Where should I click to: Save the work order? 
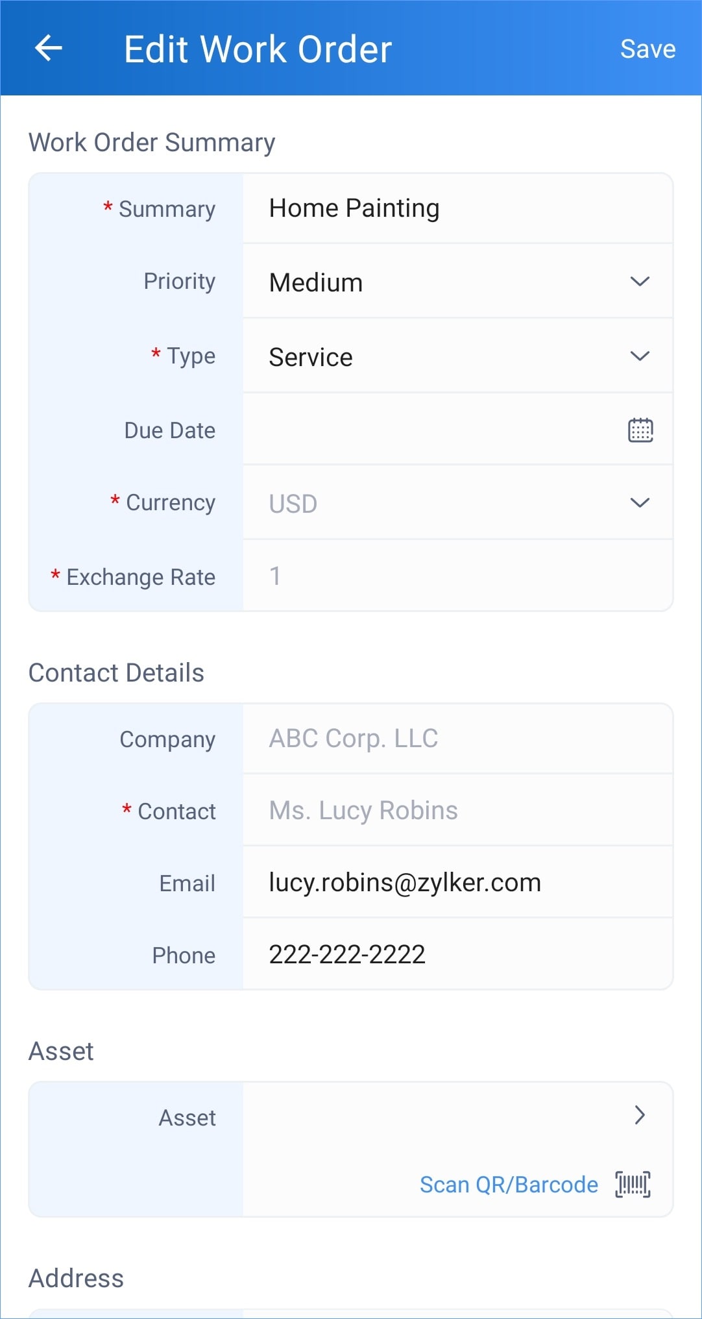click(648, 49)
